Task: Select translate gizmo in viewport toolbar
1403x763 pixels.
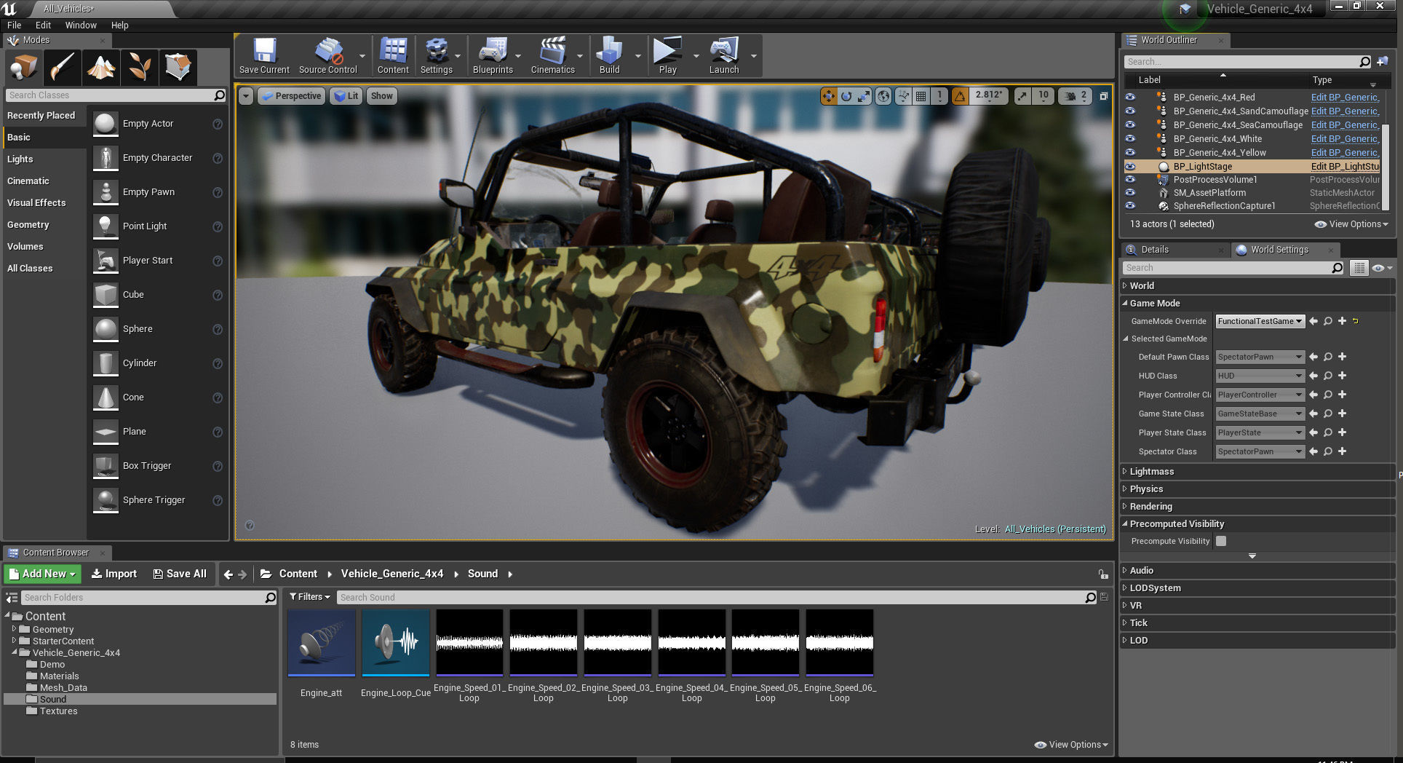Action: [829, 95]
